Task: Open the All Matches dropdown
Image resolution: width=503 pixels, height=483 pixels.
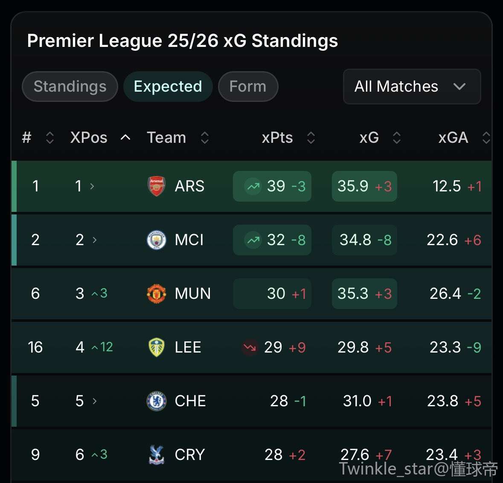Action: [412, 87]
